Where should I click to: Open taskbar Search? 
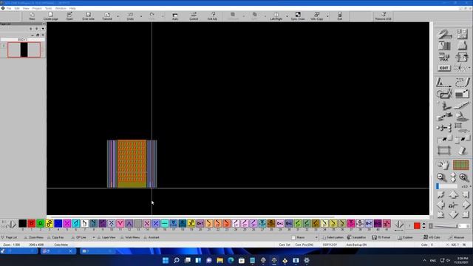coord(177,260)
